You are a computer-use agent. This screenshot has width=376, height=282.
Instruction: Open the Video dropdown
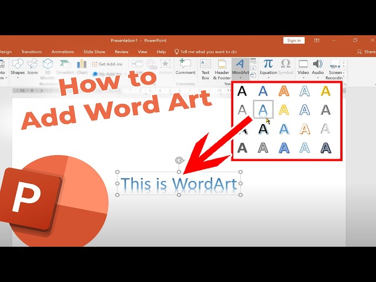point(303,69)
